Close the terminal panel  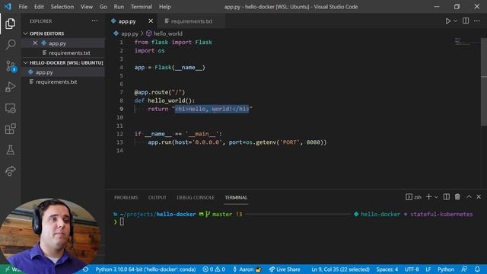pos(479,197)
